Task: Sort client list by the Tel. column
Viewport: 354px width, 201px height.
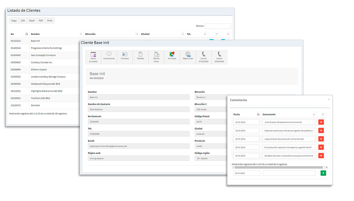Action: (x=197, y=34)
